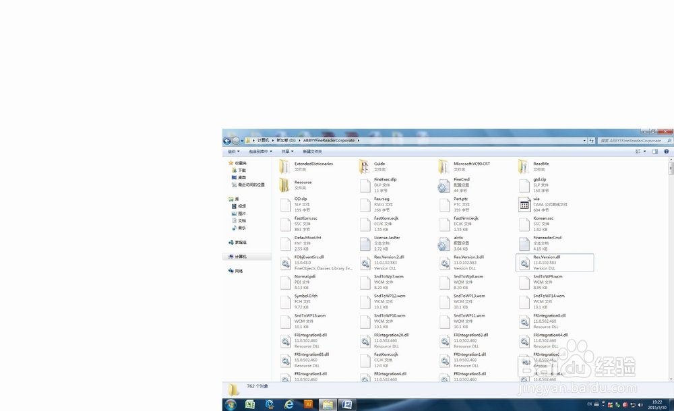Click 计算机 in the address breadcrumb

(263, 141)
